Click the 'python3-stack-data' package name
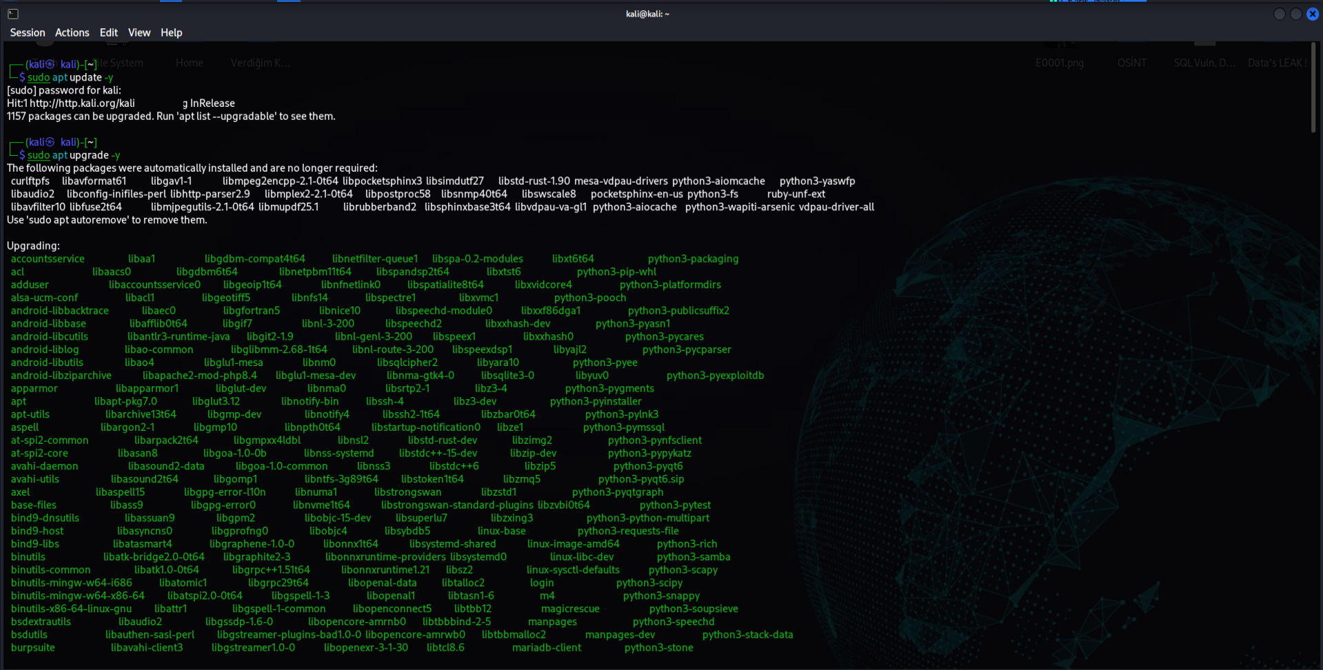The width and height of the screenshot is (1323, 670). pos(747,635)
